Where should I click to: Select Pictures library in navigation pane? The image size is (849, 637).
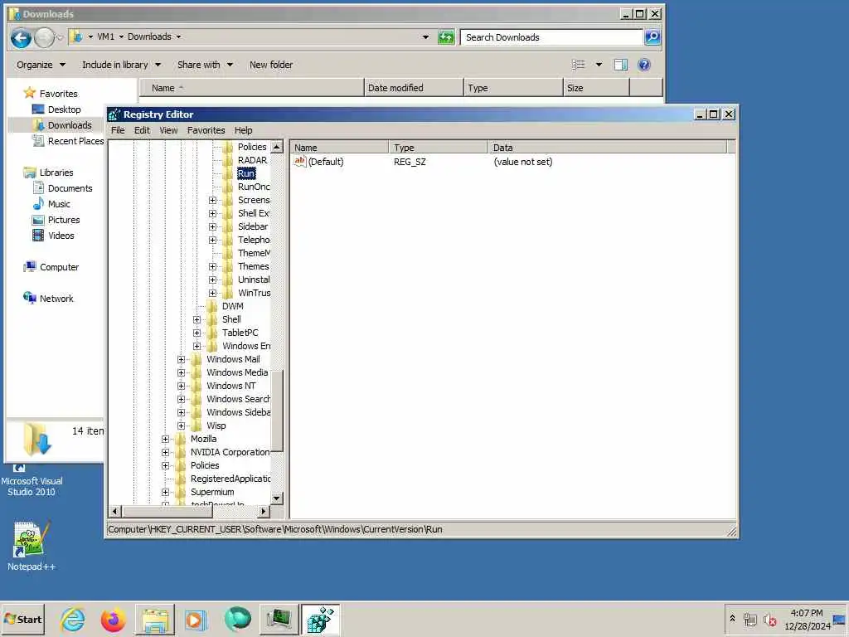pos(64,220)
